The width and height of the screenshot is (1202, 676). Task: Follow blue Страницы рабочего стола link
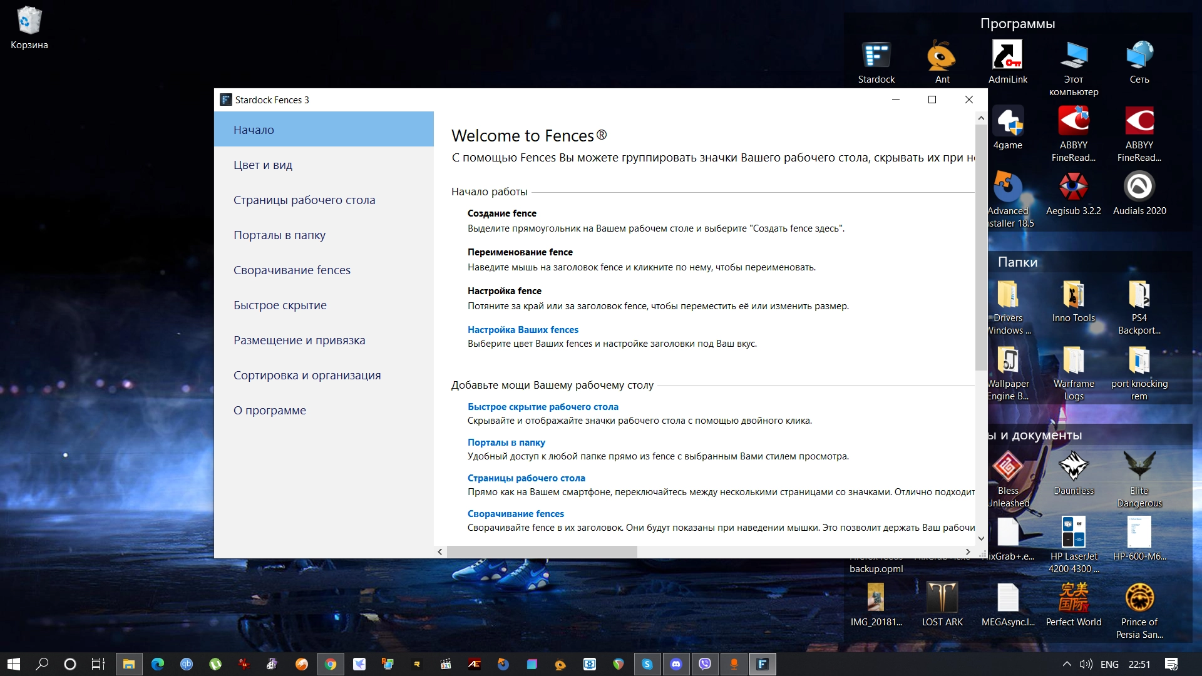(x=526, y=478)
